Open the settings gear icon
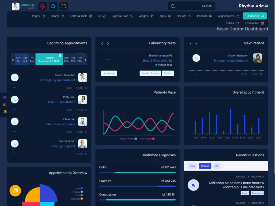 click(x=42, y=6)
